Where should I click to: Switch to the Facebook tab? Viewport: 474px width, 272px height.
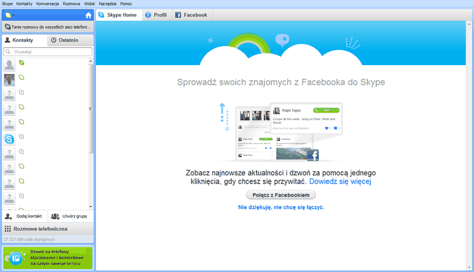(192, 15)
